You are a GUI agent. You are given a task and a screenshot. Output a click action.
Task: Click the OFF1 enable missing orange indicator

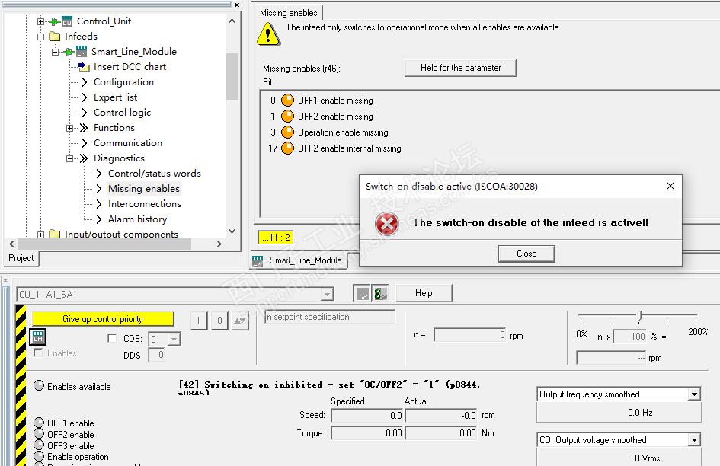pyautogui.click(x=287, y=100)
